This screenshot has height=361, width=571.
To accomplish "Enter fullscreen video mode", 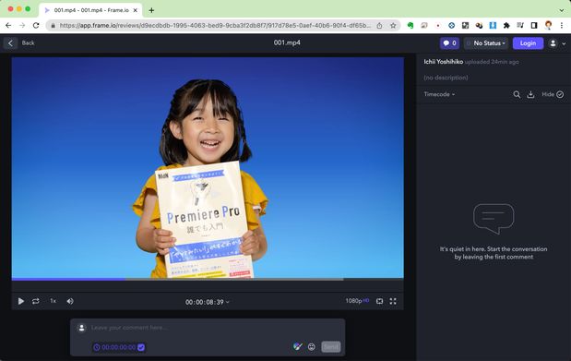I will click(x=393, y=301).
